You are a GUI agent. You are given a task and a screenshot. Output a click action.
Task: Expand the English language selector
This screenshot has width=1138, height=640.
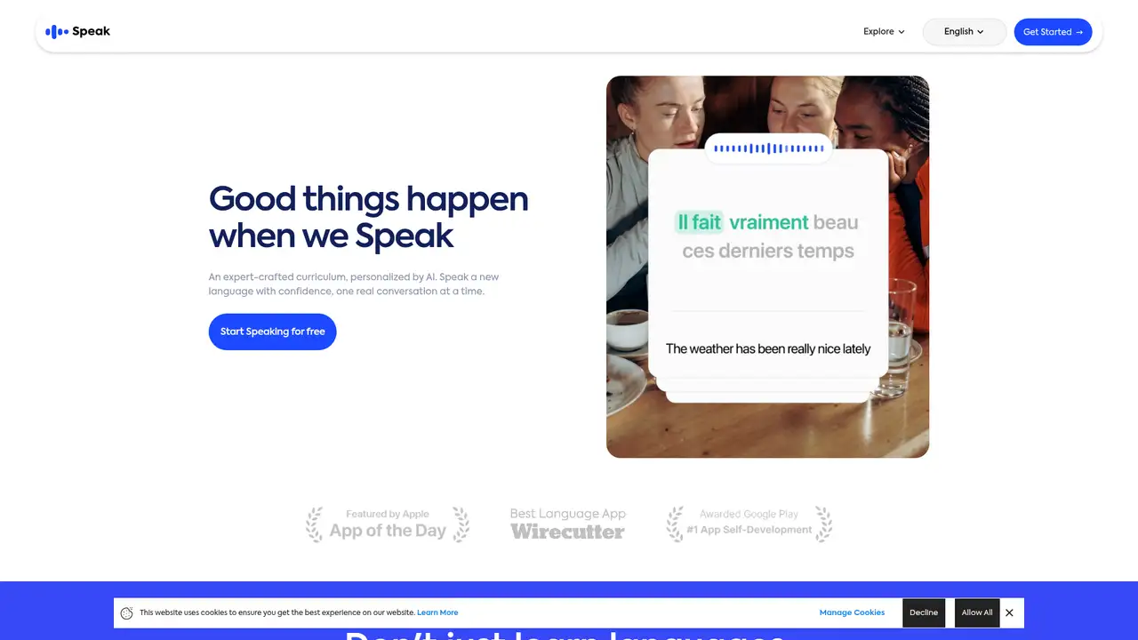click(x=965, y=32)
